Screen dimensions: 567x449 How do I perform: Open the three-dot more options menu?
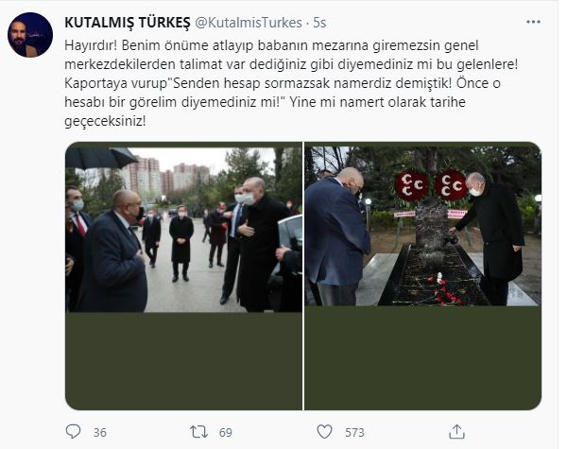coord(533,22)
